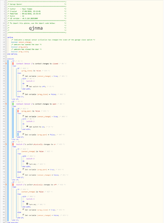Viewport: 164px width, 223px height.
Task: Click the variable icon for 'sensor_change = true' on line 32
Action: click(23, 76)
